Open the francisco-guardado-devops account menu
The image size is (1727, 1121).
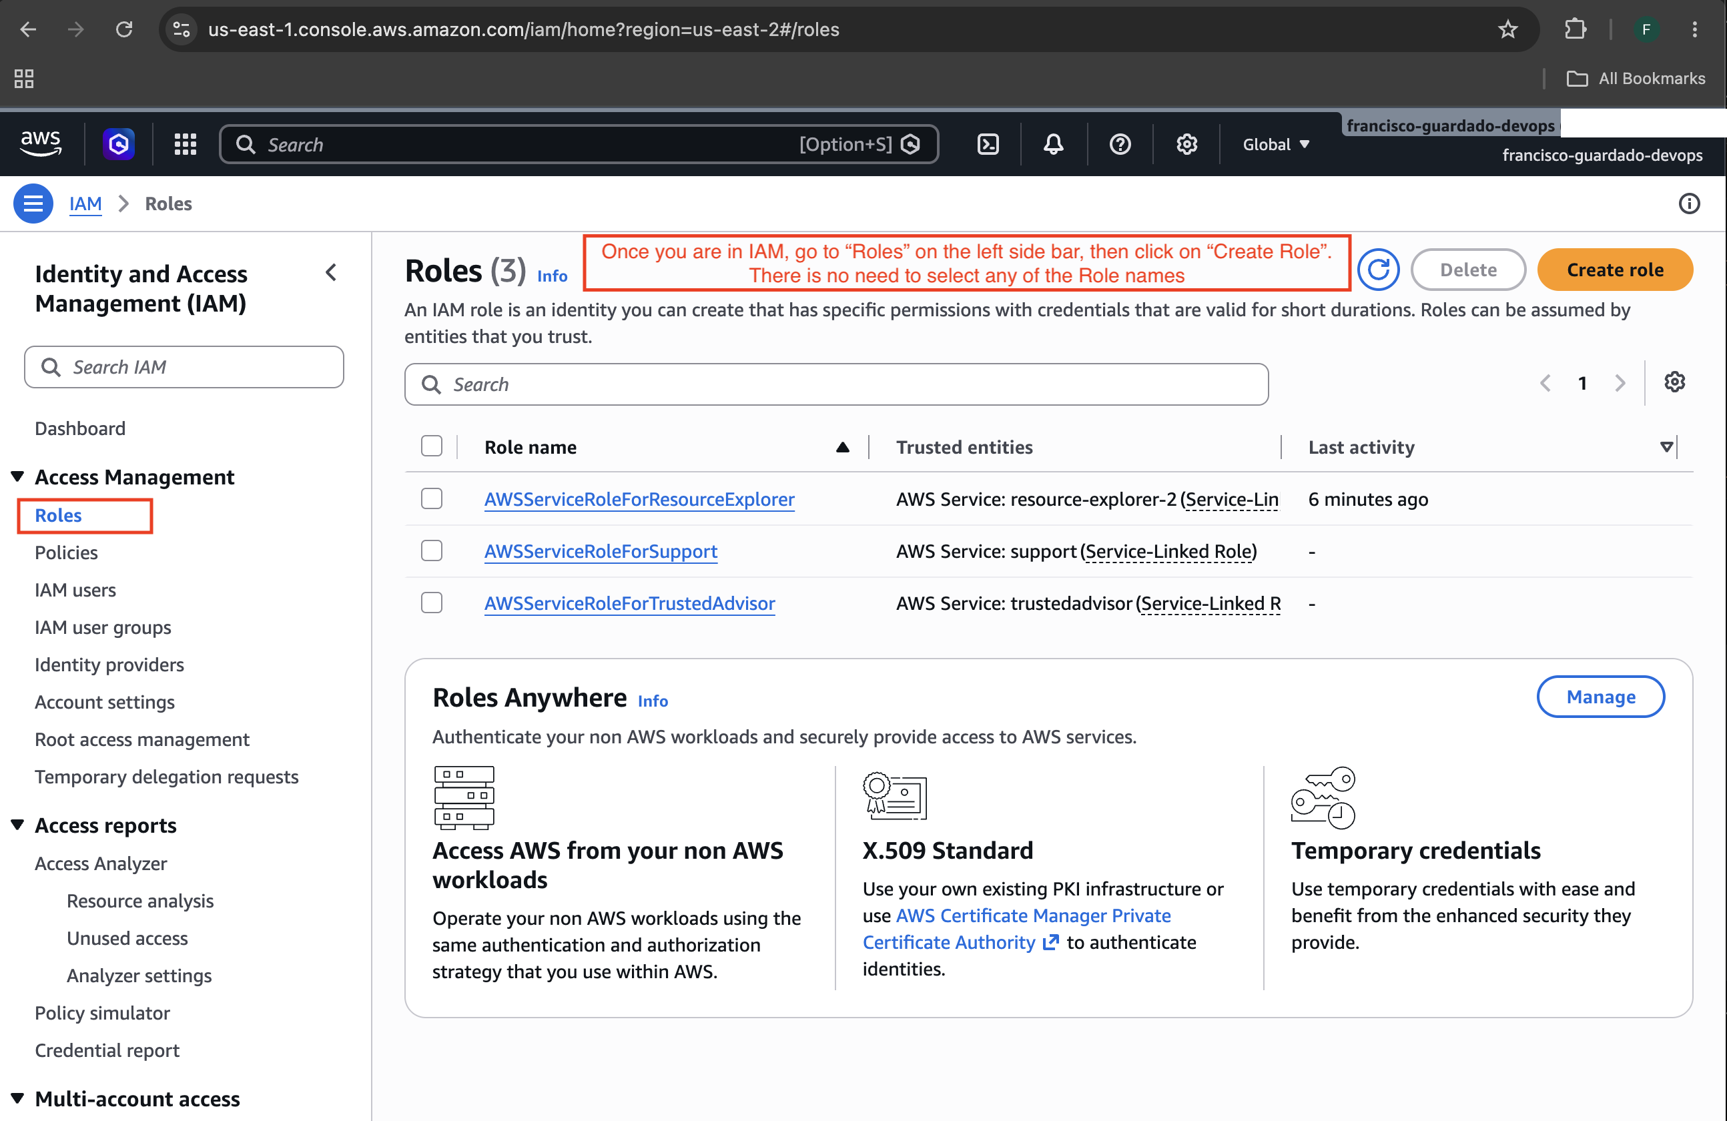1602,155
